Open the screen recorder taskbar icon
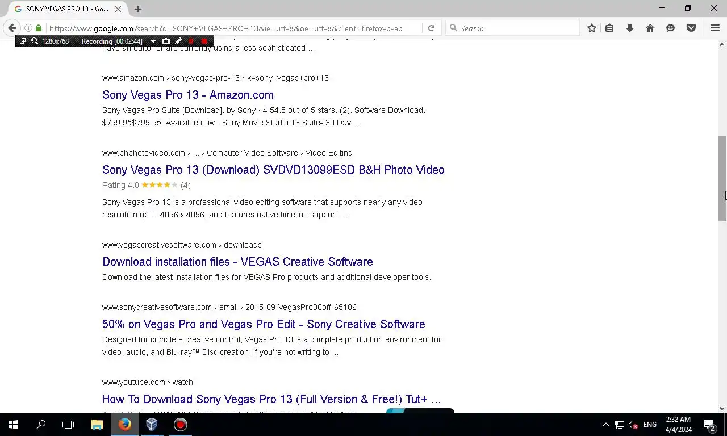The width and height of the screenshot is (727, 436). coord(180,425)
